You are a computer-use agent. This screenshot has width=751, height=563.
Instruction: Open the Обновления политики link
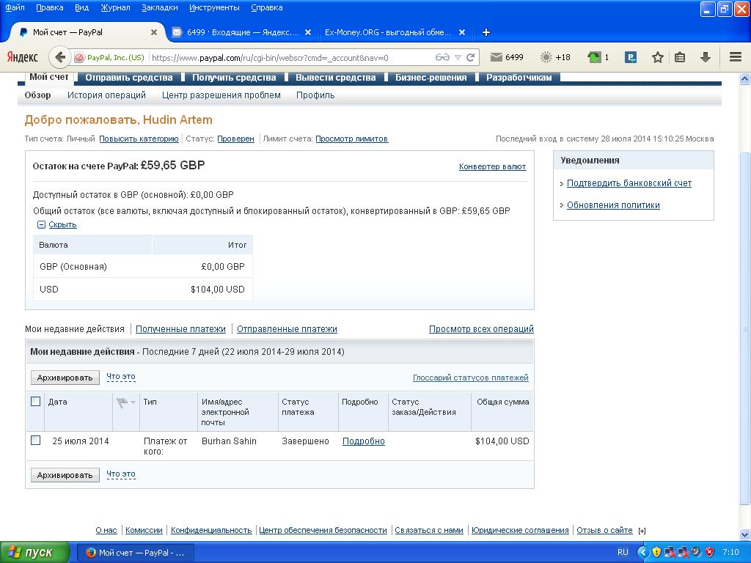point(613,205)
